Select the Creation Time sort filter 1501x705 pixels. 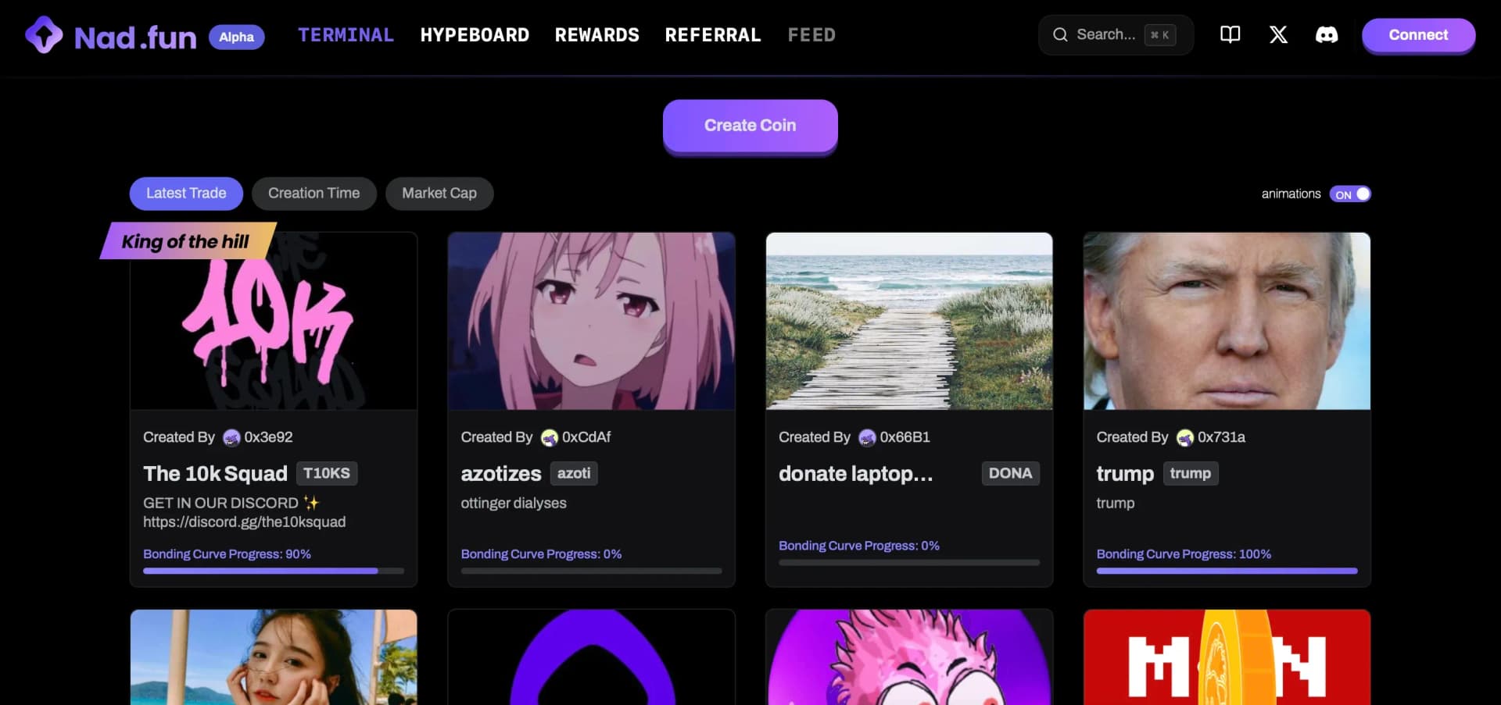coord(313,194)
